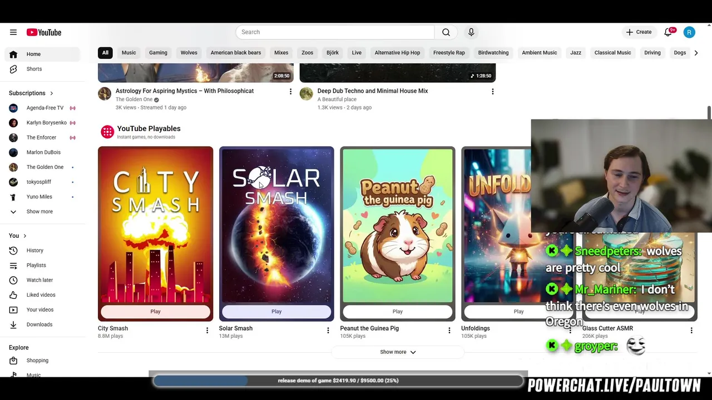Play Peanut the Guinea Pig

click(x=398, y=312)
